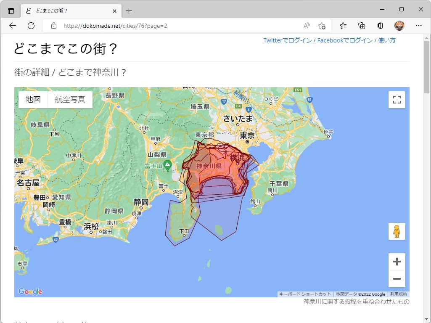
Task: Open fullscreen view of the map
Action: tap(397, 100)
